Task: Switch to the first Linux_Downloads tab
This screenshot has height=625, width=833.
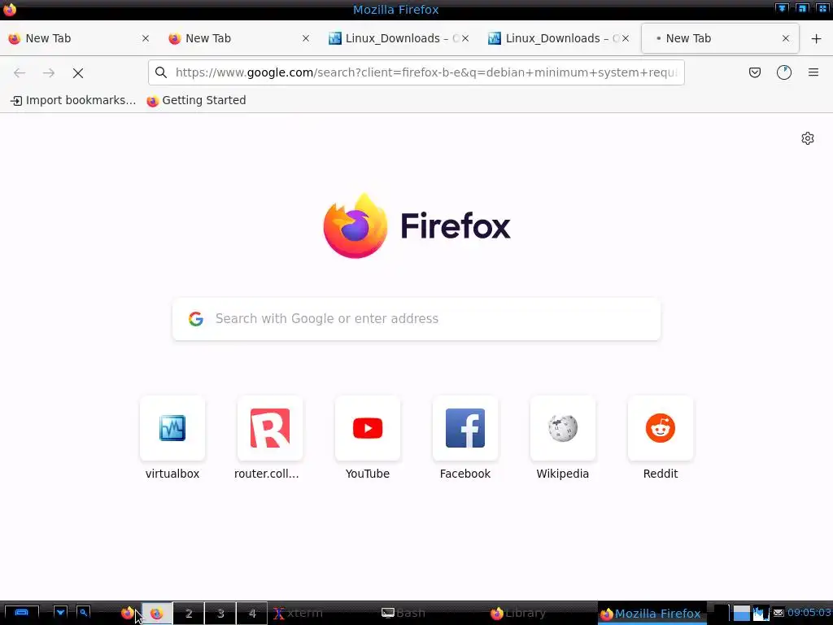Action: 398,38
